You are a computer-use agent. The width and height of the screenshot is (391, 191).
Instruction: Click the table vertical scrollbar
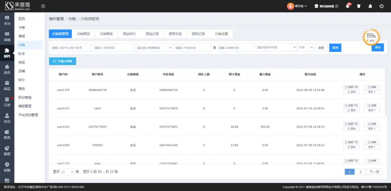click(x=386, y=92)
